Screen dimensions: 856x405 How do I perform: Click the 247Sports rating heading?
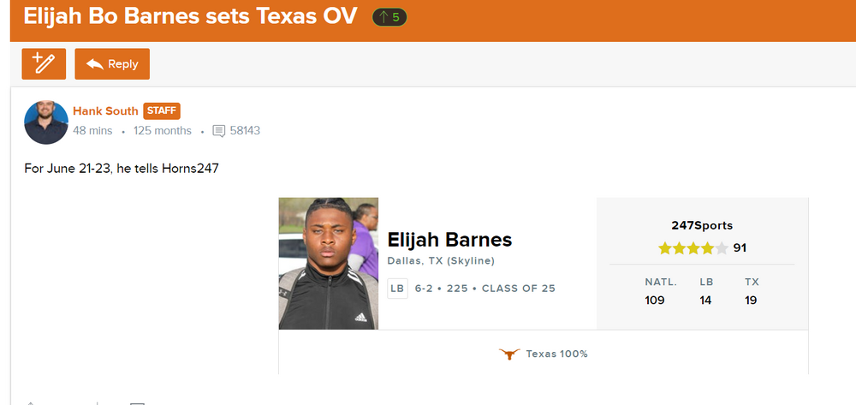(x=702, y=226)
